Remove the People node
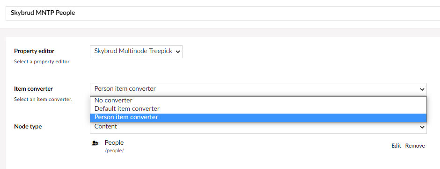This screenshot has width=440, height=169. pos(415,146)
